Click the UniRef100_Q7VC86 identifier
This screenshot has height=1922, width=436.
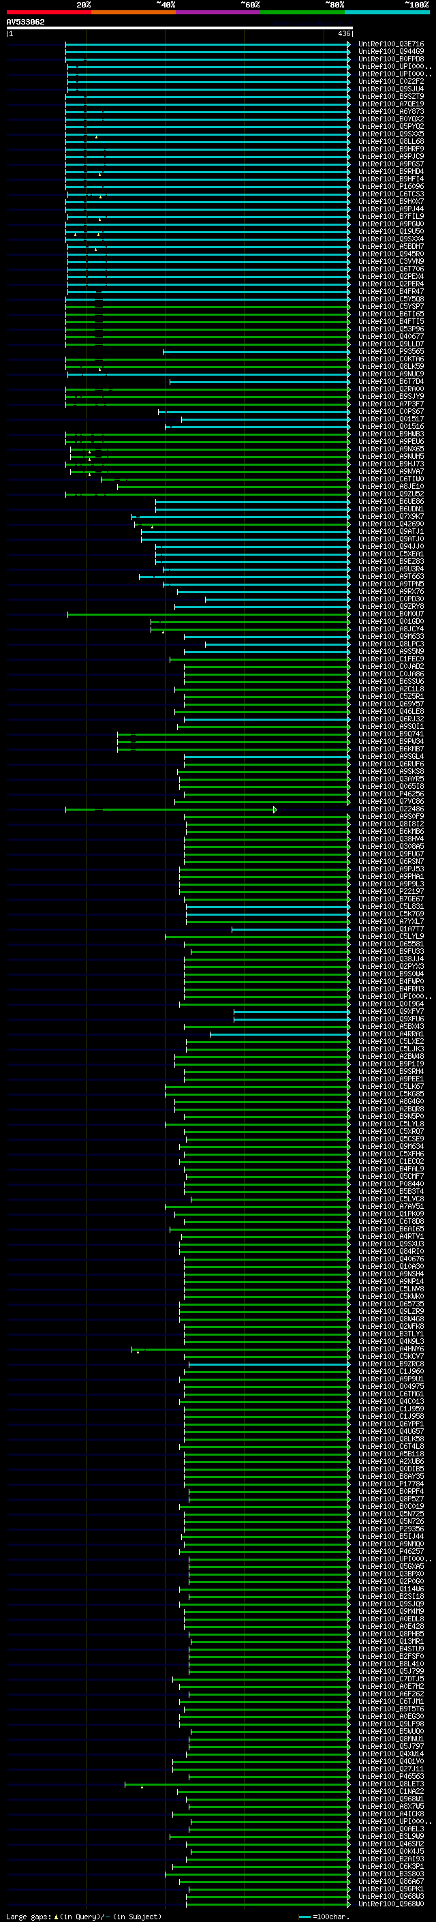[391, 802]
